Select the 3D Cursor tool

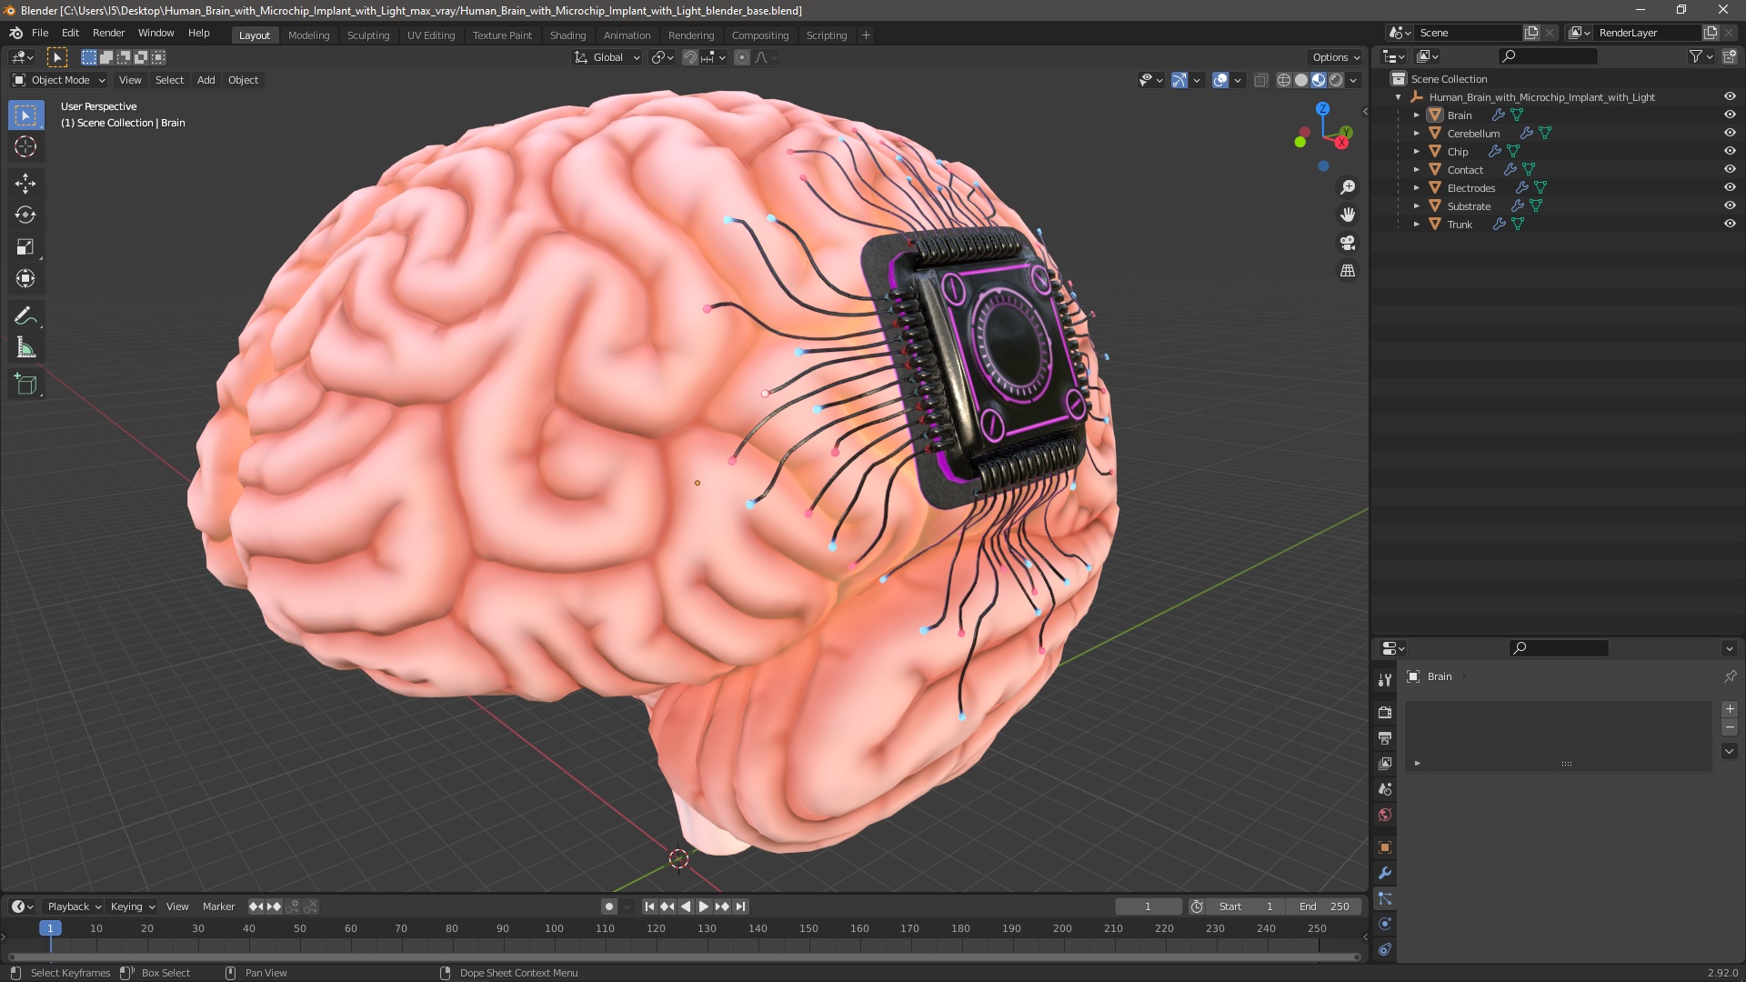[25, 147]
